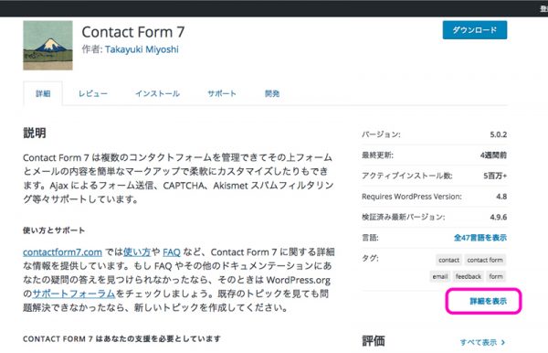Open the インストール tab
The height and width of the screenshot is (353, 548).
[x=158, y=93]
